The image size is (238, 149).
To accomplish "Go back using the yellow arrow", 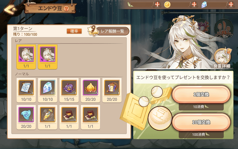I will tap(10, 10).
